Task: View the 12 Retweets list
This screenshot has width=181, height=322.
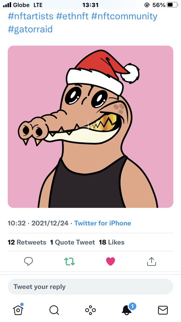Action: tap(27, 242)
